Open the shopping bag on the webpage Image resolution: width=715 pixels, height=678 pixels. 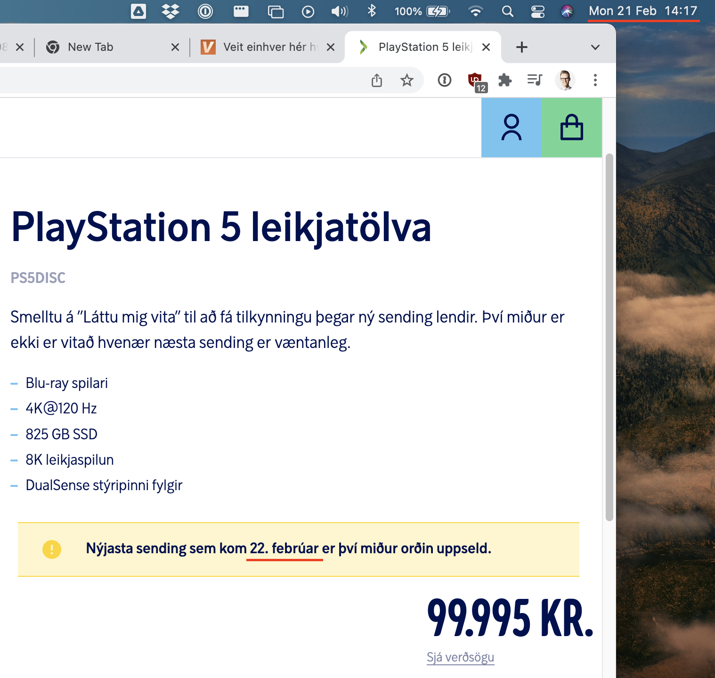pos(571,127)
